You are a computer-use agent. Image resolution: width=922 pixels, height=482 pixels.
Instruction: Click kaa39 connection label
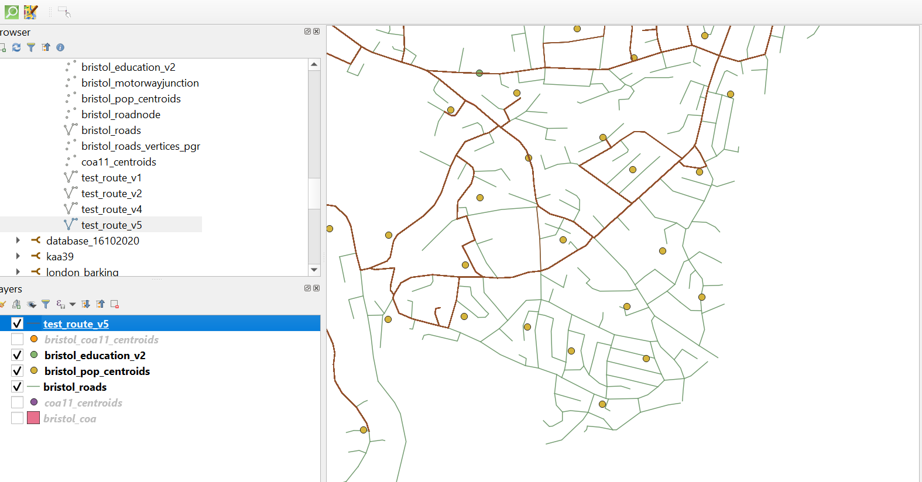click(60, 256)
